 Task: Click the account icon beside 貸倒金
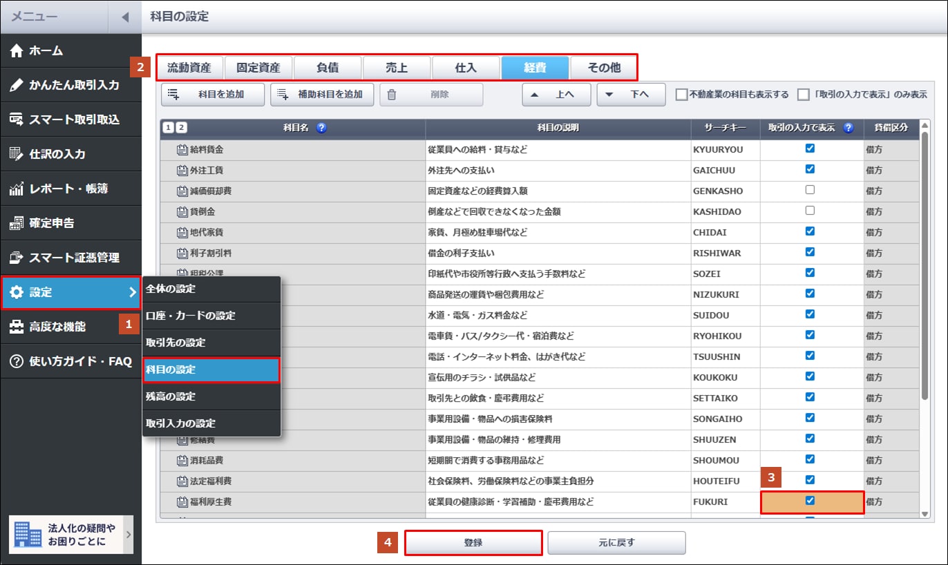pyautogui.click(x=182, y=211)
